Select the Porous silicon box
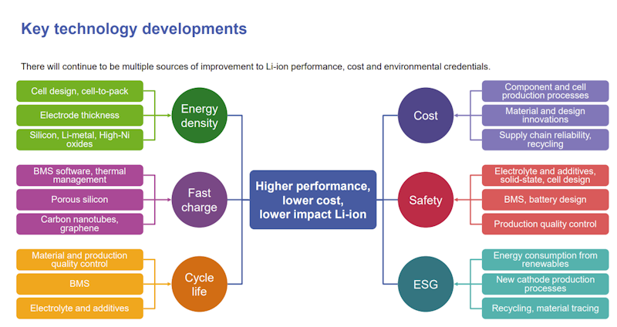Image resolution: width=617 pixels, height=327 pixels. pos(79,200)
